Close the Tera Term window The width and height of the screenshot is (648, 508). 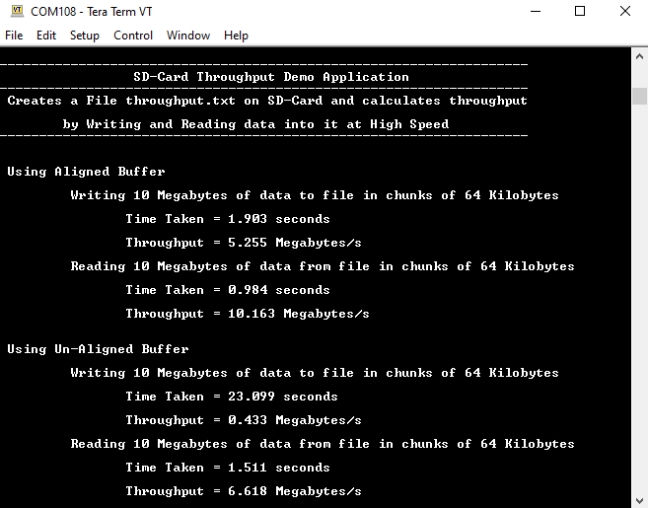[x=625, y=11]
